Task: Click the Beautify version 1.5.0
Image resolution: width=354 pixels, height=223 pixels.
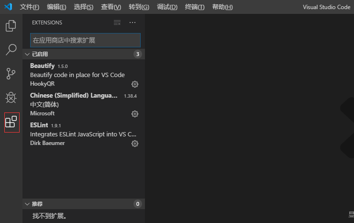Action: click(x=63, y=67)
